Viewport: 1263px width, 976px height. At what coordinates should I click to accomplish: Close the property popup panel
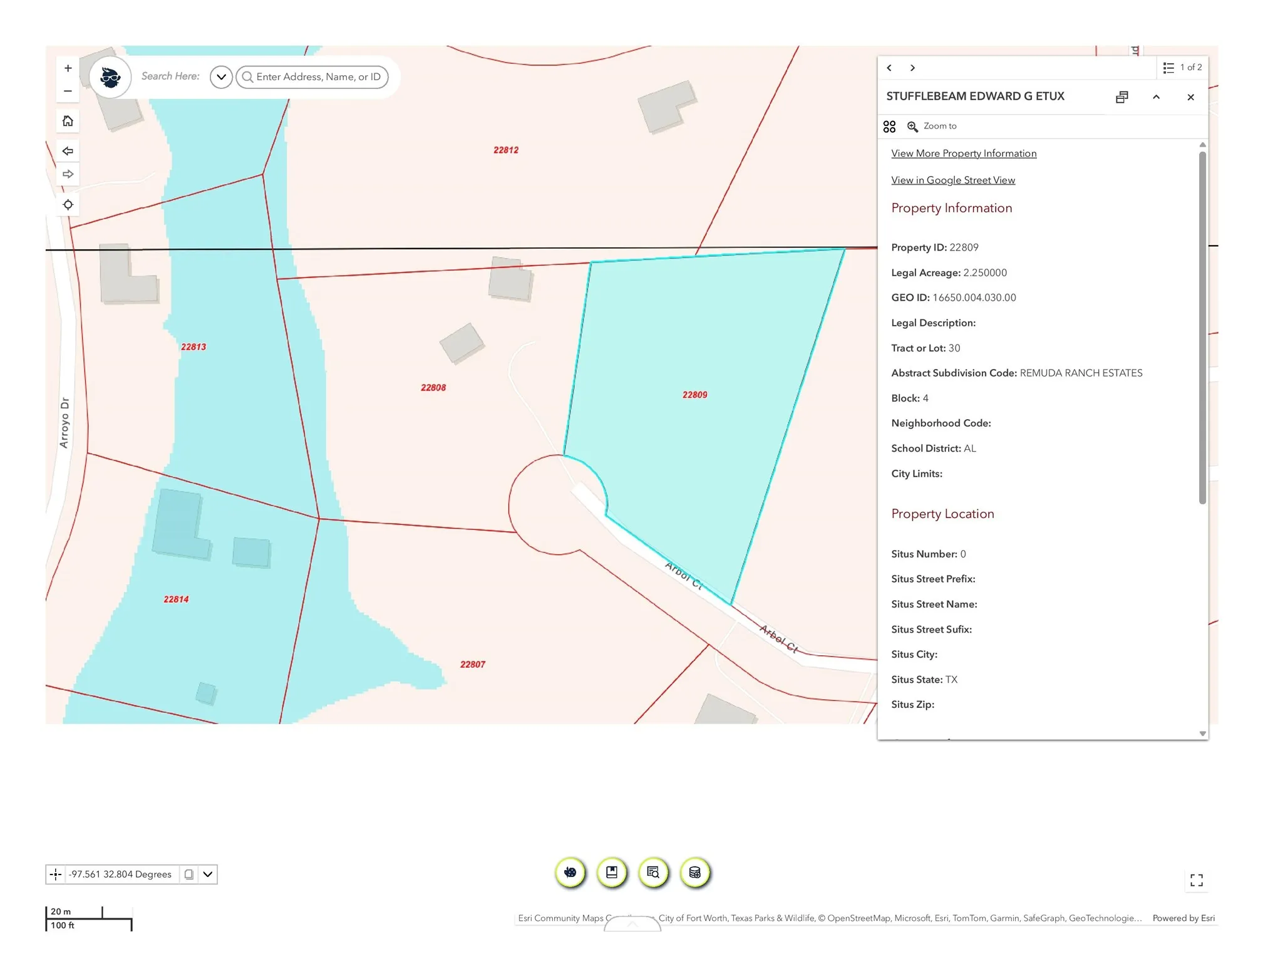click(1190, 97)
